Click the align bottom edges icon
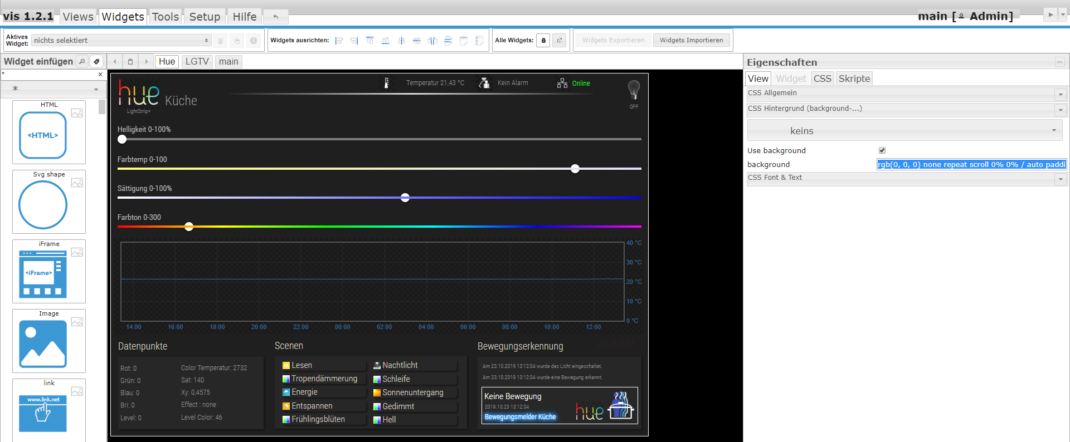 pyautogui.click(x=386, y=41)
